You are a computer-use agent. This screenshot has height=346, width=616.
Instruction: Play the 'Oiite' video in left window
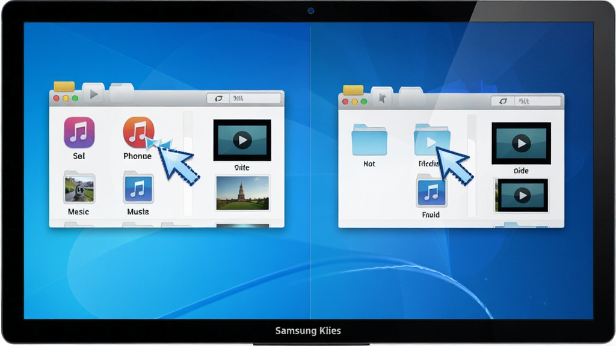coord(242,140)
